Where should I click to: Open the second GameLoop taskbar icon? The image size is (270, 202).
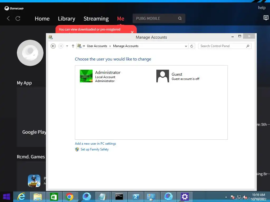[168, 197]
